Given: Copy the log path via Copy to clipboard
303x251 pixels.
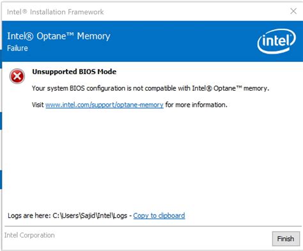Looking at the screenshot, I should [x=159, y=216].
